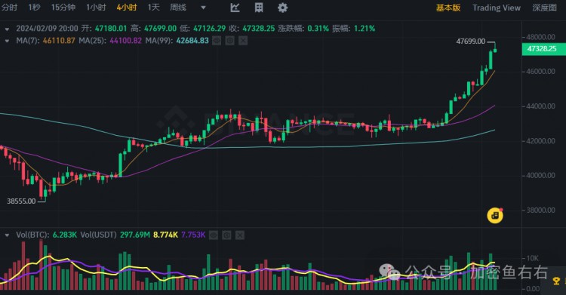Click the low marker 38555.00 on chart
This screenshot has height=295, width=566.
pyautogui.click(x=21, y=201)
